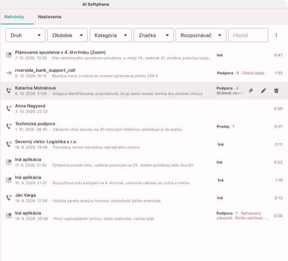The width and height of the screenshot is (288, 261).
Task: Click incoming call icon for Katarína Molnárová
Action: pos(9,90)
